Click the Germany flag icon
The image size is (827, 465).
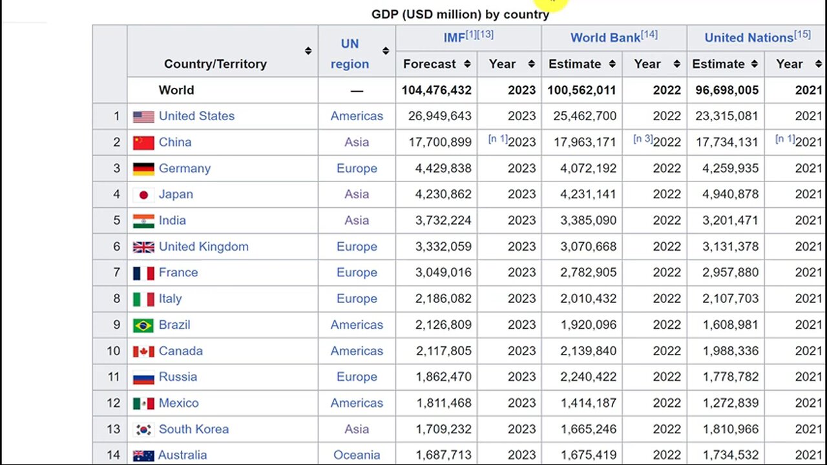tap(143, 169)
